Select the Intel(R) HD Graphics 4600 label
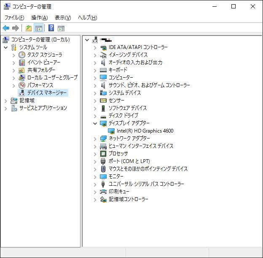 pos(145,131)
